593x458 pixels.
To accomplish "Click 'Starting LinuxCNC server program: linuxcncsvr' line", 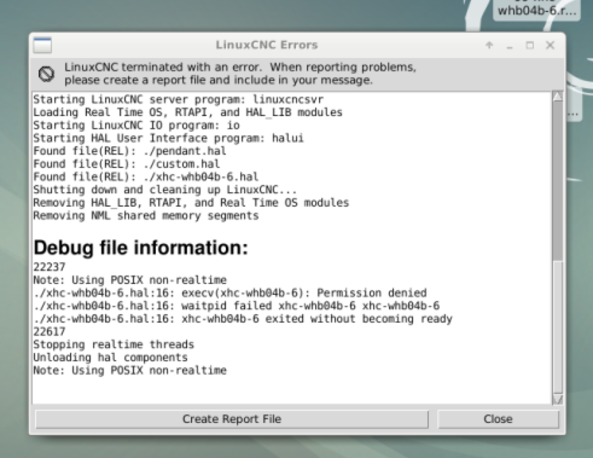I will coord(179,100).
